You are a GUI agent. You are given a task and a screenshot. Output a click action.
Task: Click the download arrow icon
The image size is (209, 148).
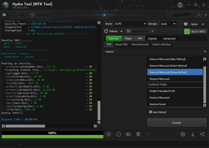pyautogui.click(x=193, y=134)
